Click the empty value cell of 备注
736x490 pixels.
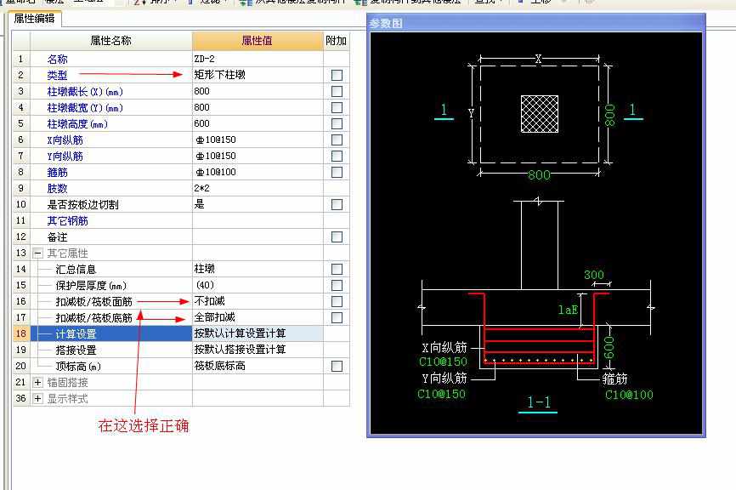(x=258, y=236)
